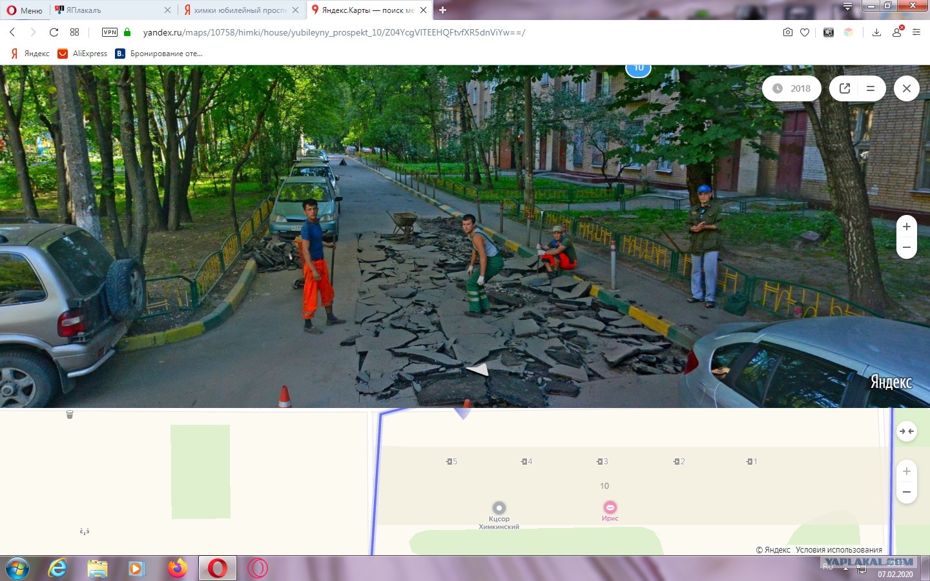
Task: Open Бронирование оте... bookmark
Action: [x=159, y=54]
